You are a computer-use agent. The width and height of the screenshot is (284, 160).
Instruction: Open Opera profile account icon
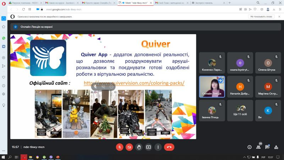click(x=268, y=9)
